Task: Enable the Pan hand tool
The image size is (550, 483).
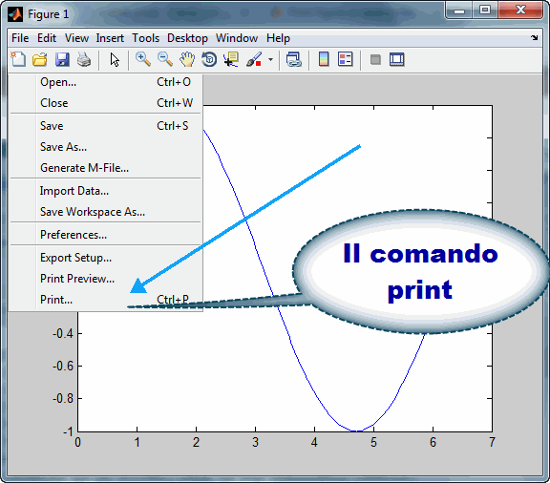Action: (187, 59)
